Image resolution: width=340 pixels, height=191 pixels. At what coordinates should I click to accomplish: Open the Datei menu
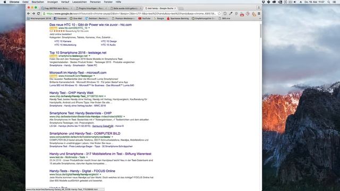click(x=25, y=2)
